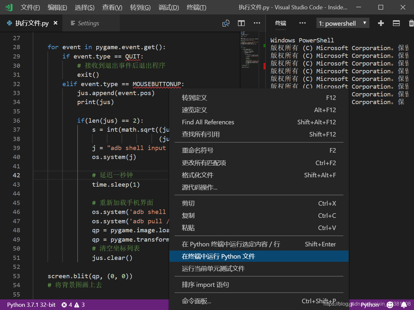This screenshot has width=414, height=310.
Task: Select 格式化文件 menu entry
Action: click(259, 175)
